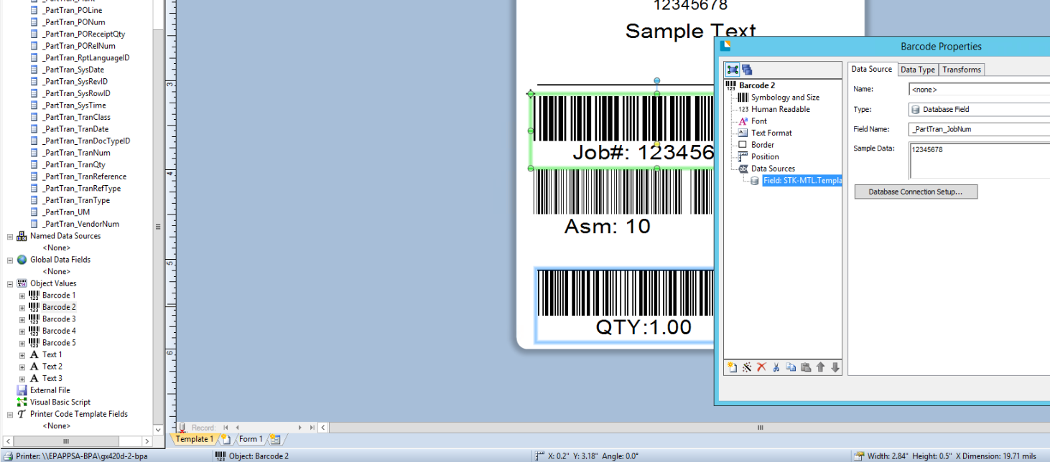Screen dimensions: 1050x462
Task: Click the record browsing icon beside Record label
Action: coord(182,428)
